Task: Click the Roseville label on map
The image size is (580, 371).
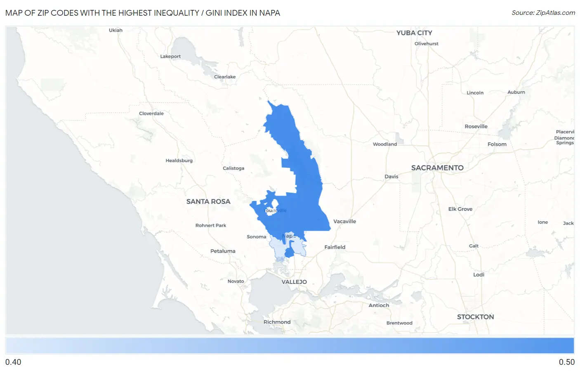Action: tap(476, 127)
